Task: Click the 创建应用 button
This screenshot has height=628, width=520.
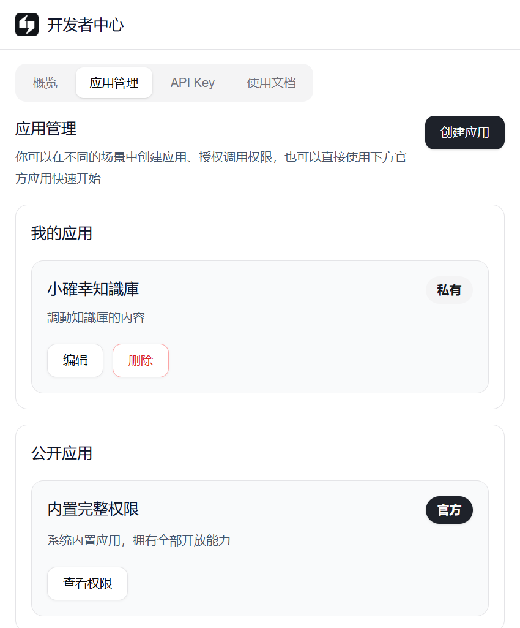Action: pyautogui.click(x=464, y=132)
